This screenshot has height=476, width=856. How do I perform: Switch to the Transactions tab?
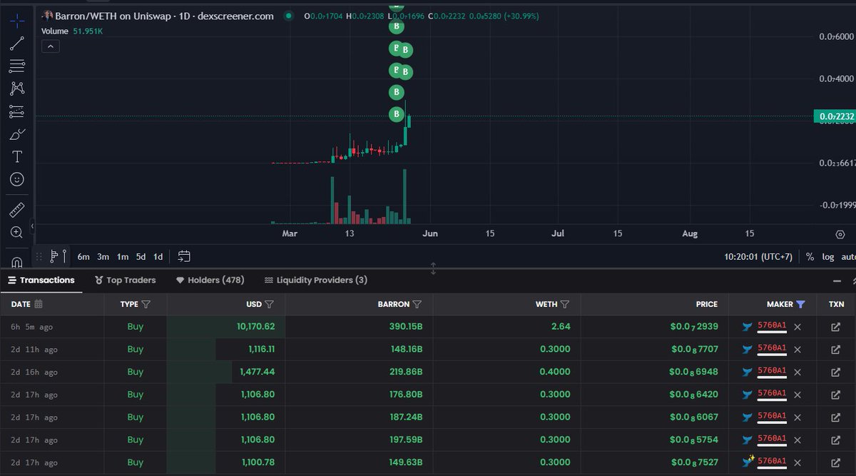[41, 280]
